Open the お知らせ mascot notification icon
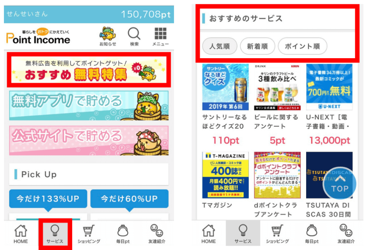Image resolution: width=368 pixels, height=250 pixels. tap(108, 36)
